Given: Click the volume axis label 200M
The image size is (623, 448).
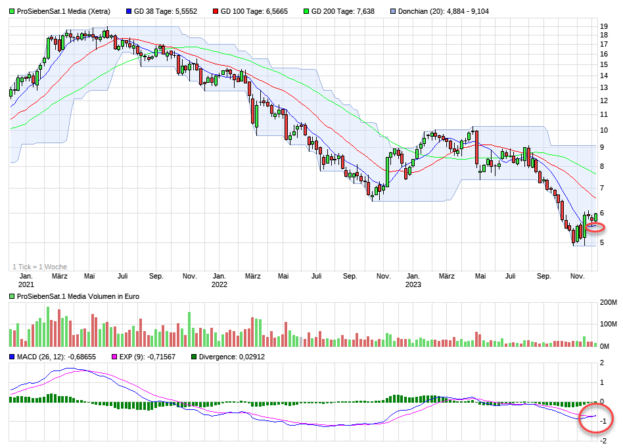Looking at the screenshot, I should (609, 303).
